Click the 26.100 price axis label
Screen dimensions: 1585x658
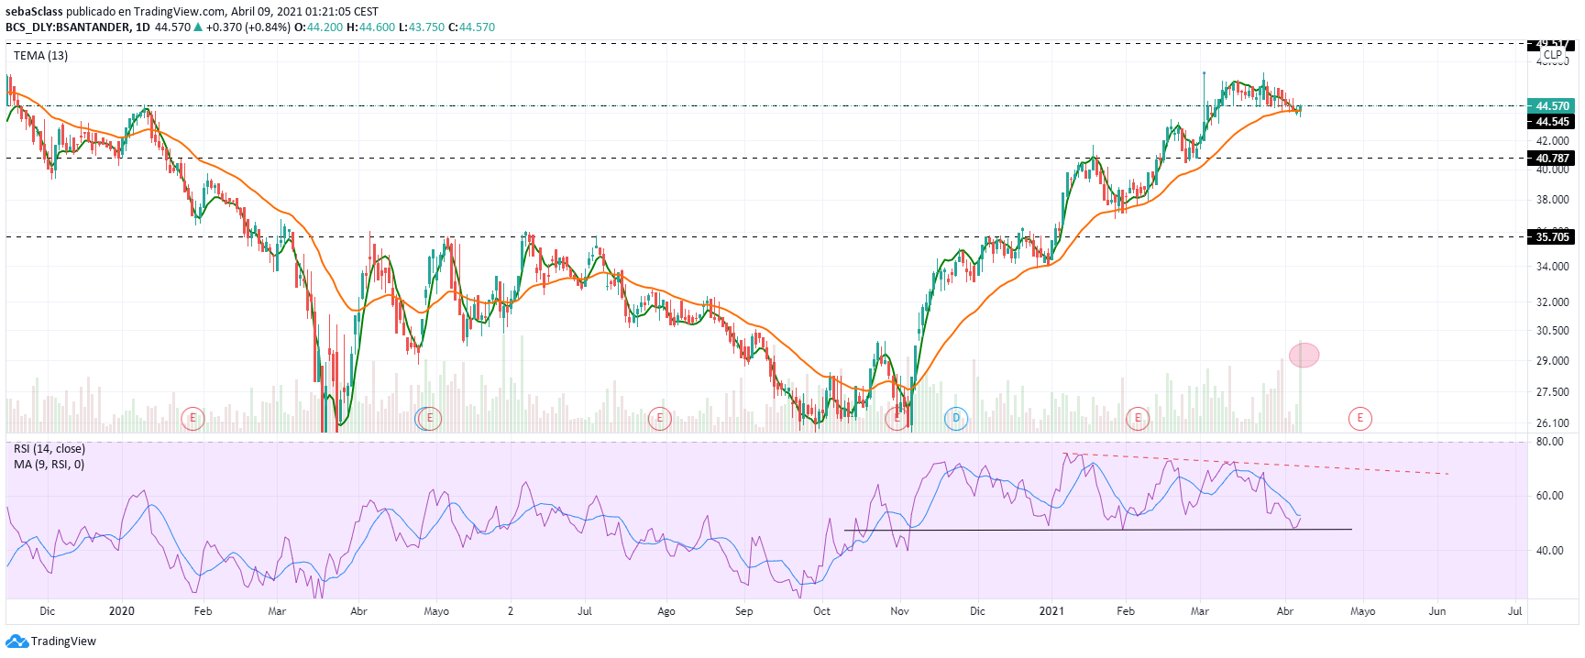click(x=1553, y=423)
